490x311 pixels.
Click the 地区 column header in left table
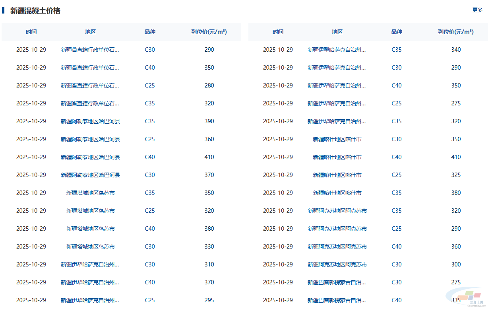90,32
